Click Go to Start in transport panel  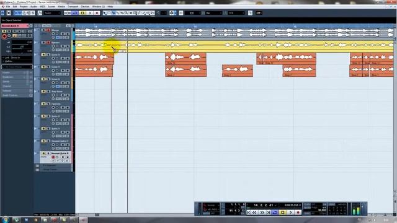coord(249,212)
